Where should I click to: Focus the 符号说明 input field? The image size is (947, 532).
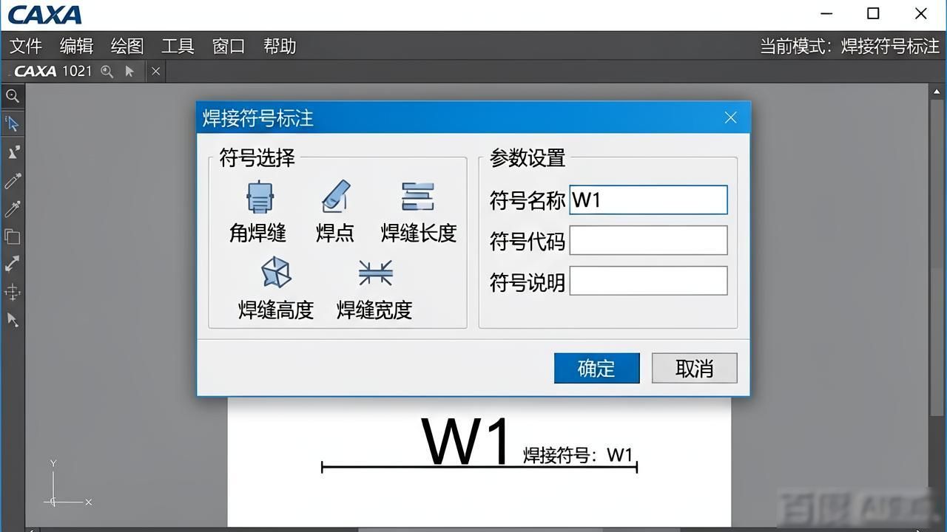(648, 281)
